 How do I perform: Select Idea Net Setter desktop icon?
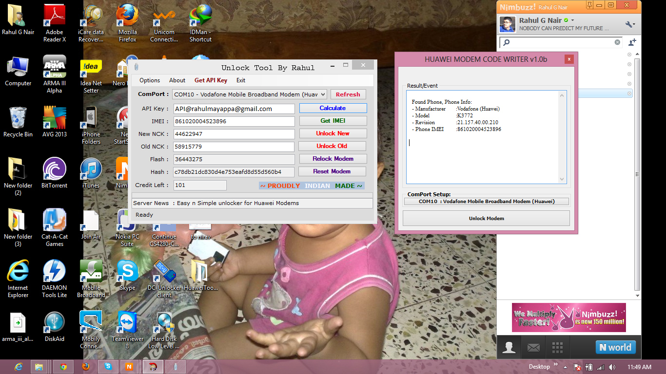pos(91,74)
